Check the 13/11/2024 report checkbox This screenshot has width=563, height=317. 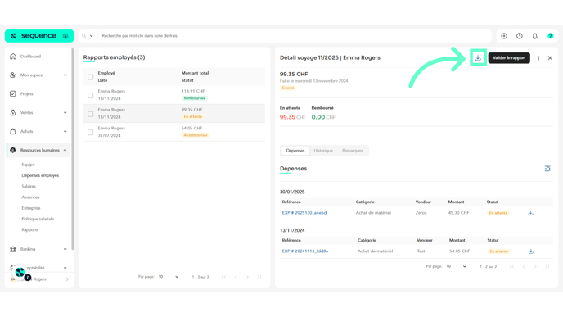(91, 114)
